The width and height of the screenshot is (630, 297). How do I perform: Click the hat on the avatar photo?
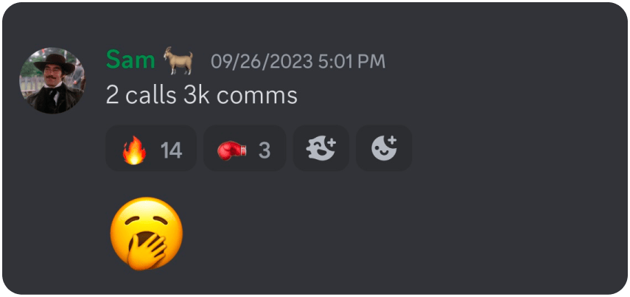(x=55, y=63)
